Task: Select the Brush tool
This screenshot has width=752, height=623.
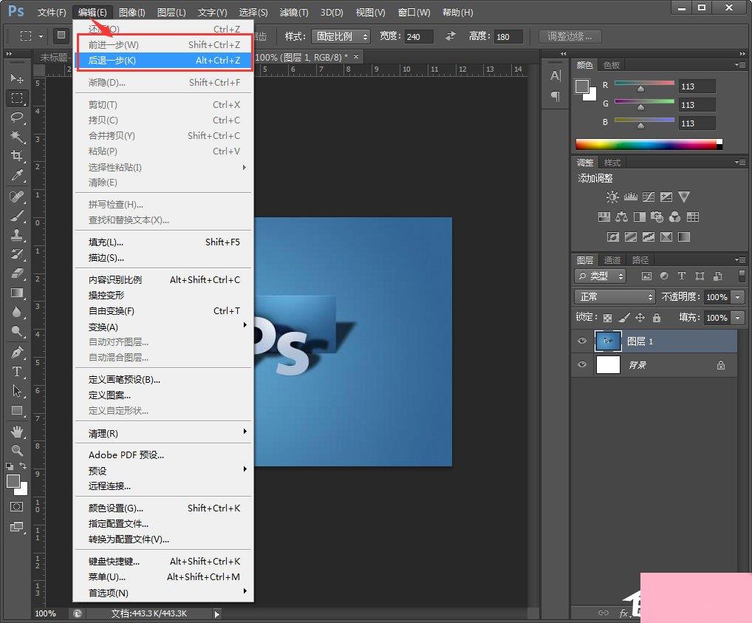Action: point(17,216)
